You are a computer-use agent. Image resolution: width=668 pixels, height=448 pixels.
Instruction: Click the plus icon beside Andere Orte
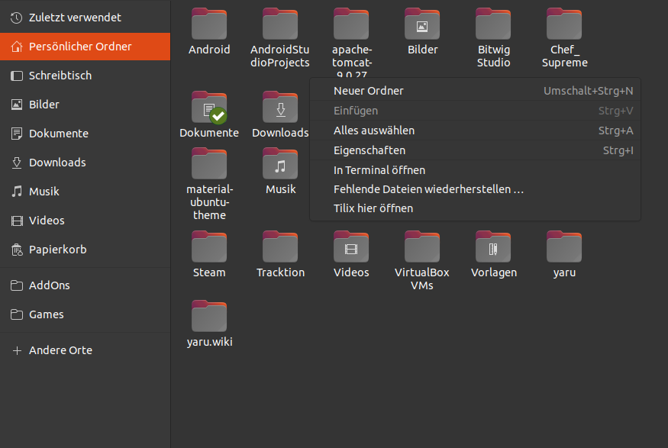tap(17, 350)
